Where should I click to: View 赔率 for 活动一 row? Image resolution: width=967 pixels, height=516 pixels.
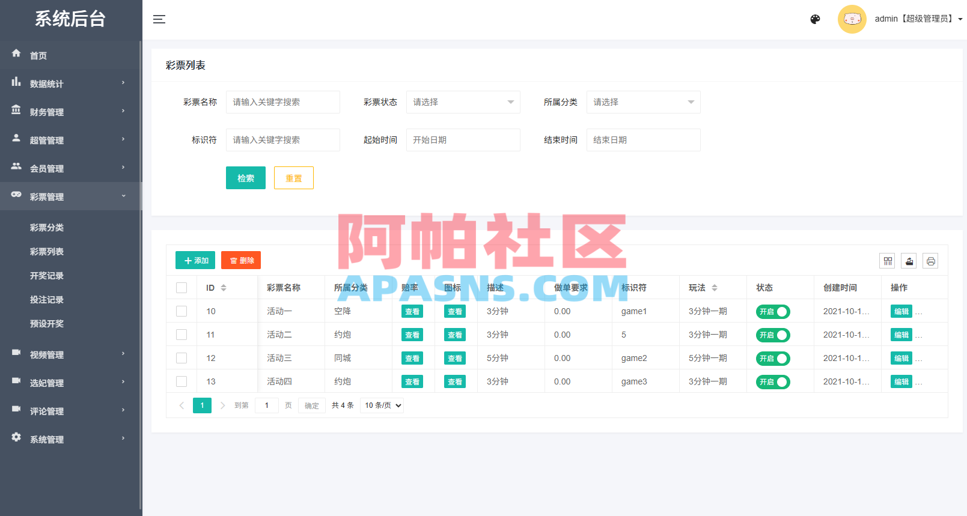click(x=412, y=311)
